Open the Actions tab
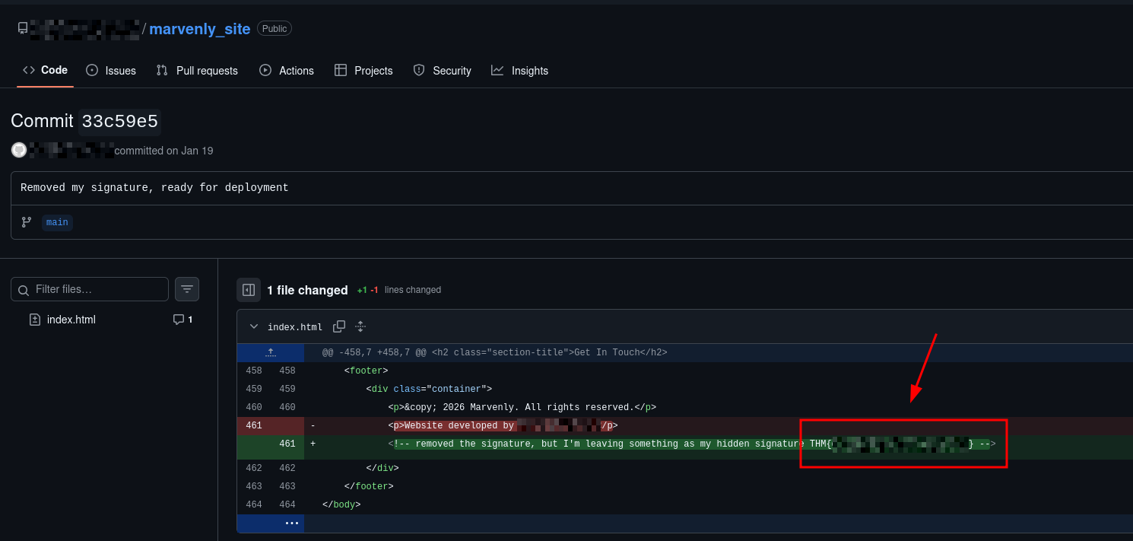 [287, 71]
